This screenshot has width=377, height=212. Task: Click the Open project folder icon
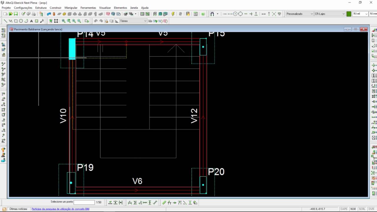click(11, 14)
